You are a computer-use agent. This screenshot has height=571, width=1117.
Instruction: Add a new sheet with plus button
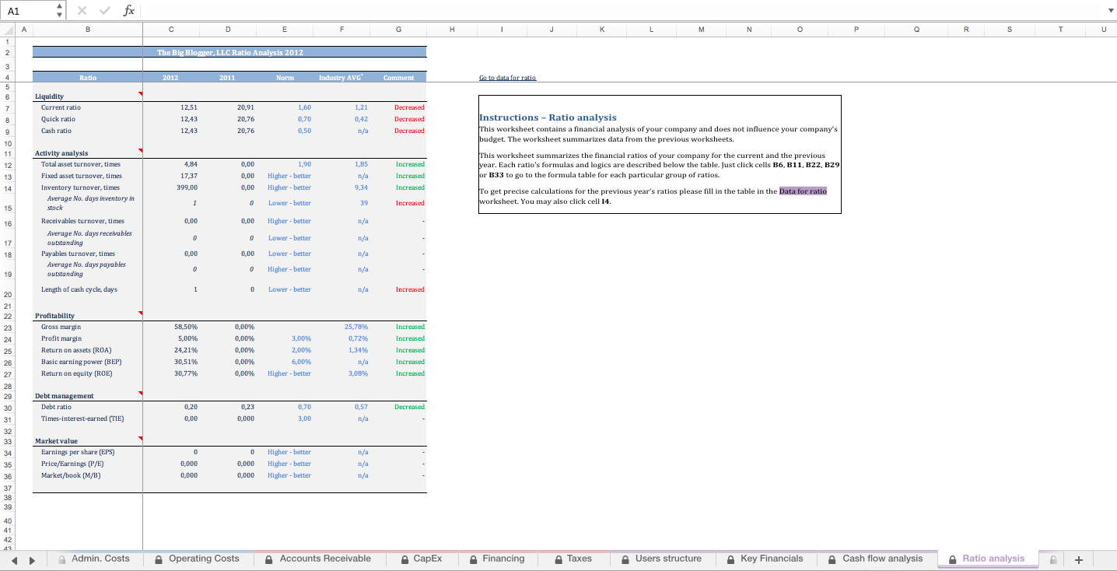pyautogui.click(x=1078, y=559)
